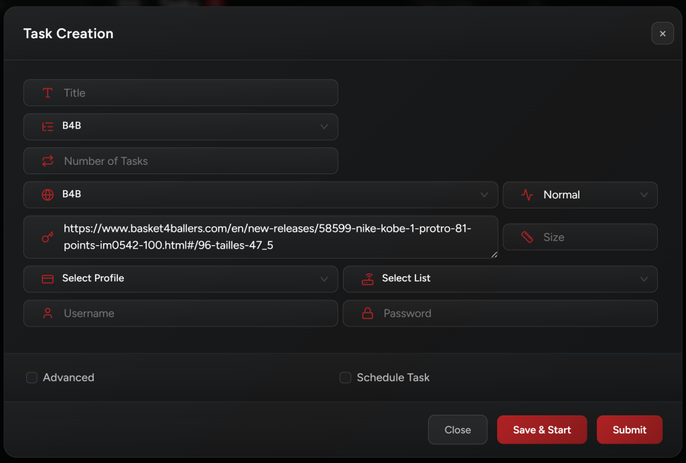The image size is (686, 463).
Task: Click the globe icon in the B4B site field
Action: (48, 194)
